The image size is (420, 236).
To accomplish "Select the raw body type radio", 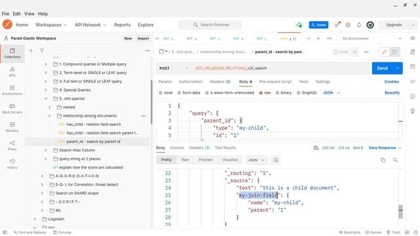I will pos(261,93).
